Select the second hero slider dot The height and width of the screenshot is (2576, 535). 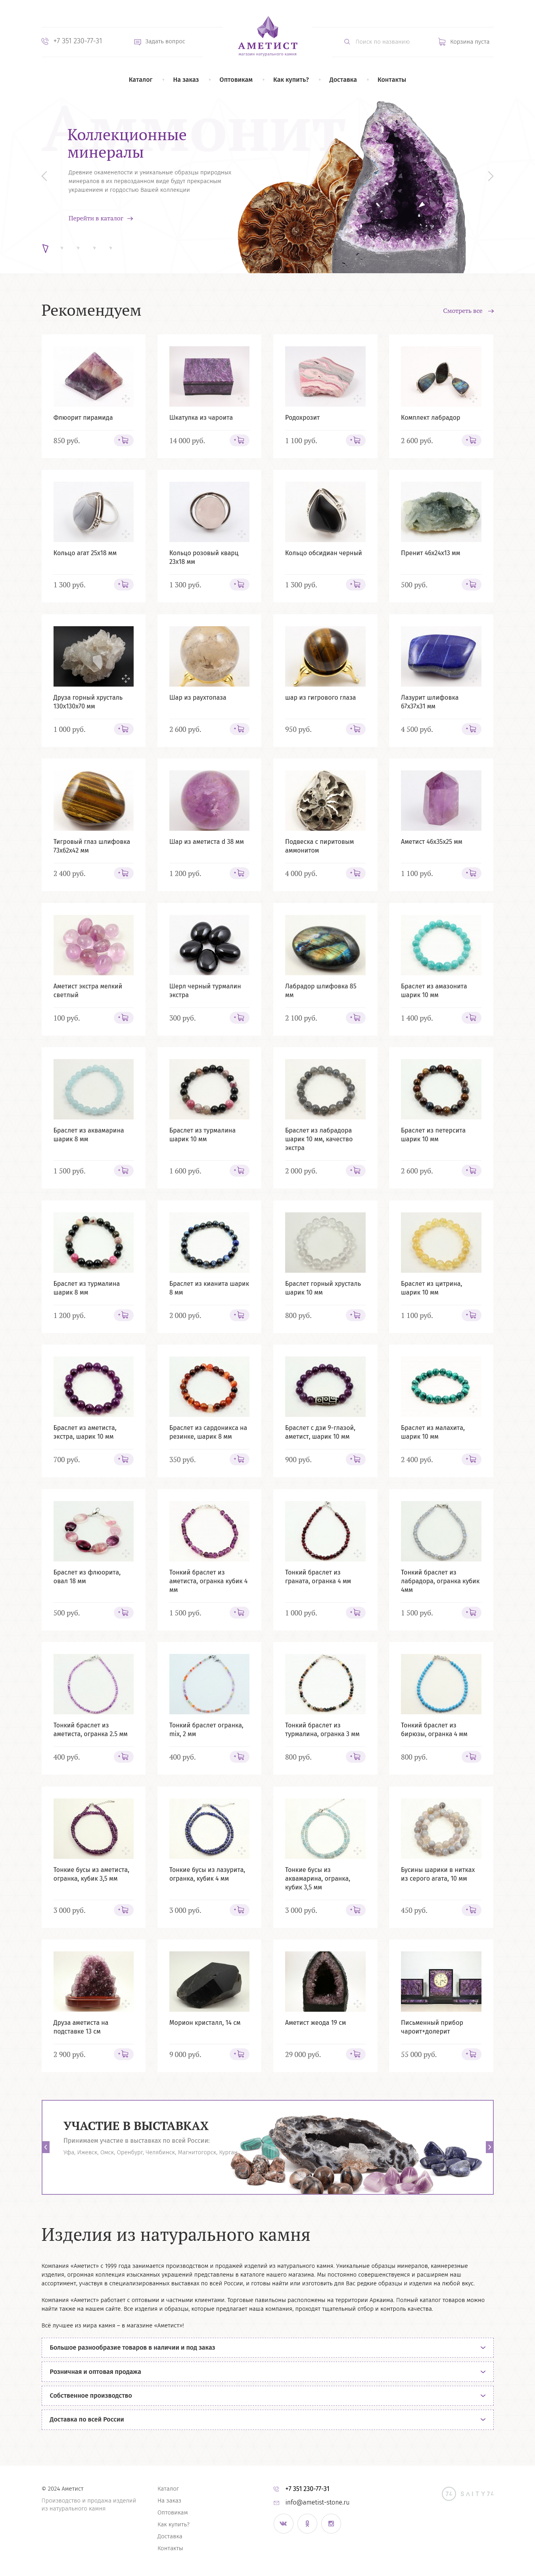[x=62, y=247]
